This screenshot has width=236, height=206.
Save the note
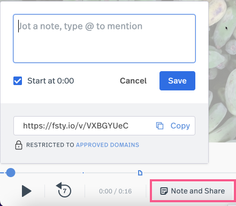tap(177, 81)
